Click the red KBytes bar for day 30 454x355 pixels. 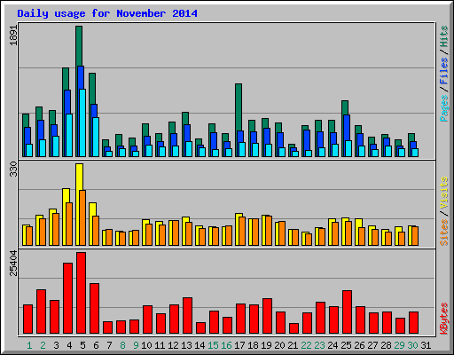pos(413,323)
